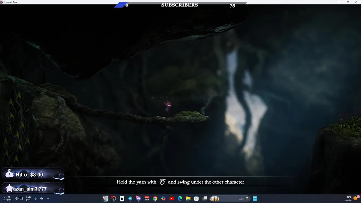Open network settings in the system tray
The image size is (361, 203).
21,198
